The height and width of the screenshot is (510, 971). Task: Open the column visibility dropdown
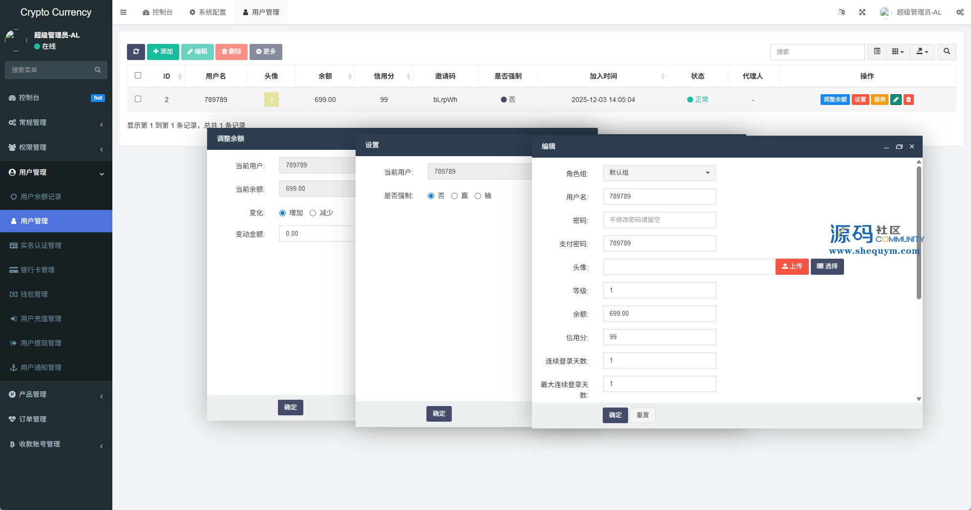click(898, 52)
